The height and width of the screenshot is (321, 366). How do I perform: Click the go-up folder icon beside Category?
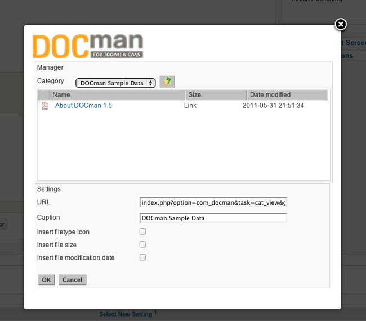point(167,82)
